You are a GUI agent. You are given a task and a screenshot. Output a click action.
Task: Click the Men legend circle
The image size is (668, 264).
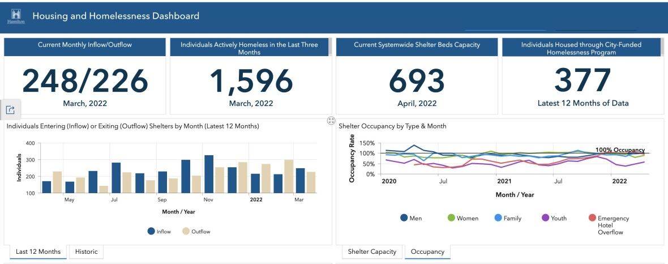[x=404, y=218]
